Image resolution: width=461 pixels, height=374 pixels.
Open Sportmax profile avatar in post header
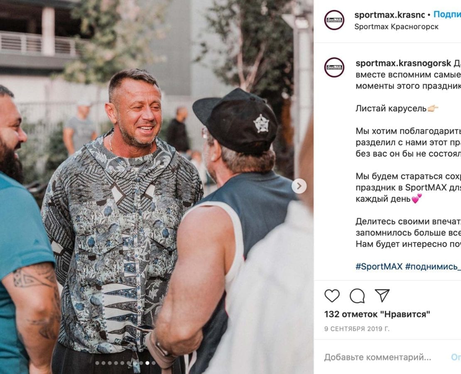click(334, 20)
